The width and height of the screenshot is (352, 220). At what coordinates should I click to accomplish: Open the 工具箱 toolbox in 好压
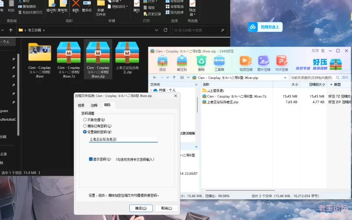(x=219, y=61)
